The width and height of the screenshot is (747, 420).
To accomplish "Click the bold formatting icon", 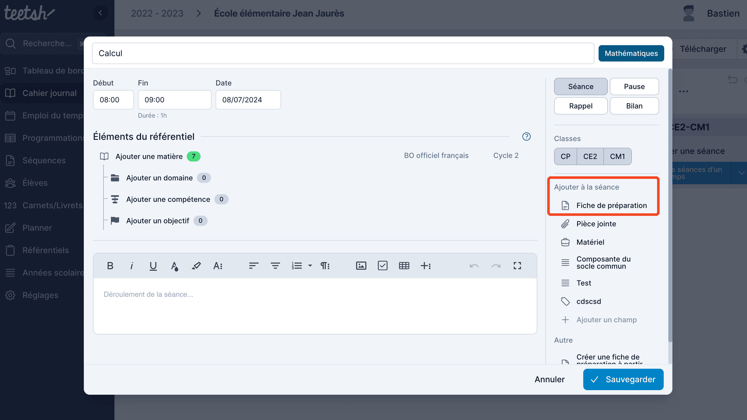I will pos(110,265).
